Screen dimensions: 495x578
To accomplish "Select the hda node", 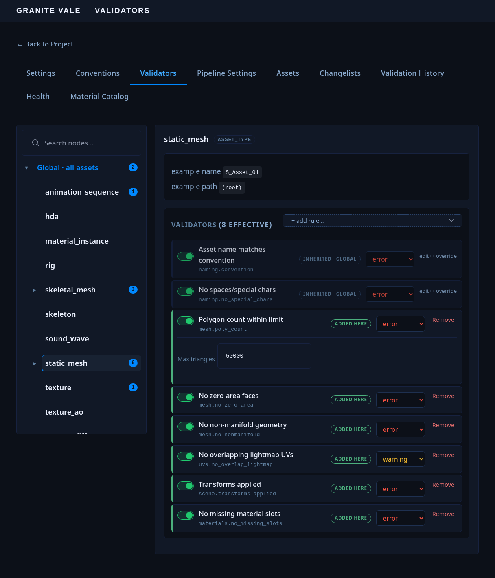I will (x=52, y=216).
